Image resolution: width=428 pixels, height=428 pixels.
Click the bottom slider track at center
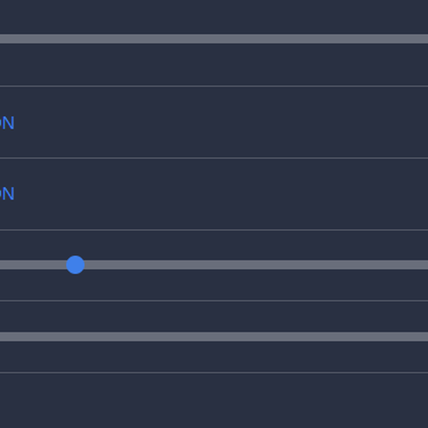point(214,337)
